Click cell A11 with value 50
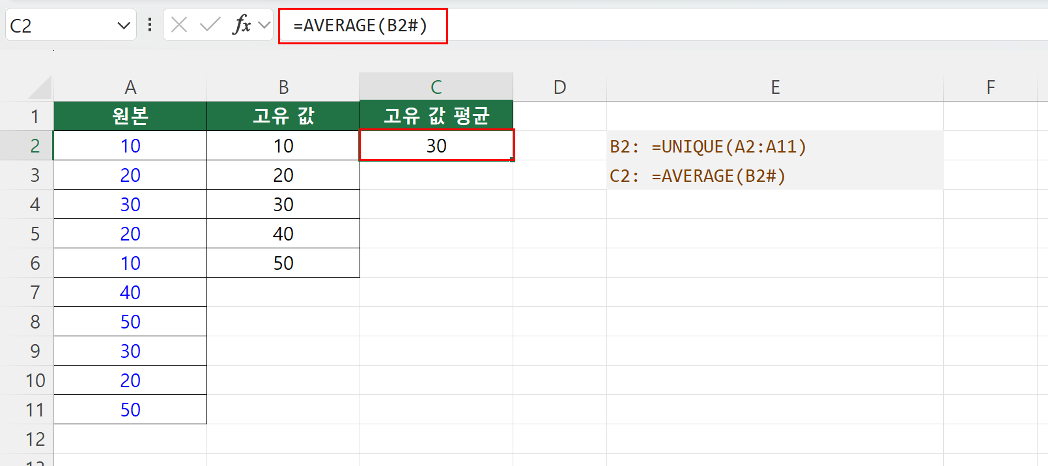The image size is (1048, 466). 130,410
